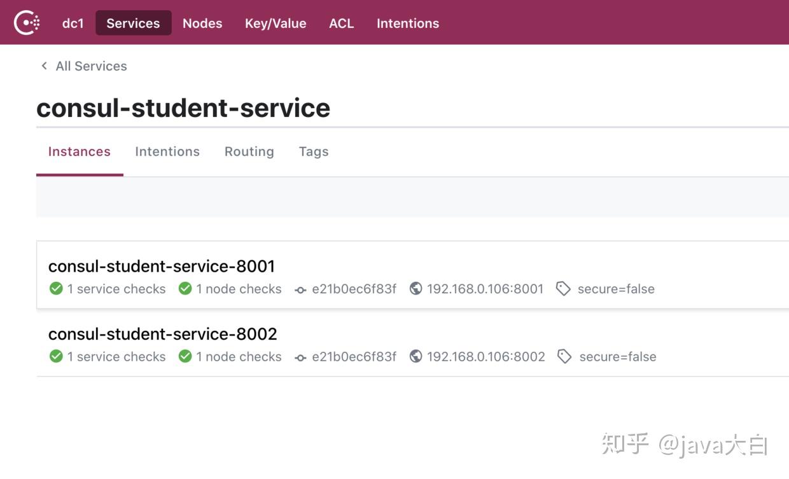Click the Consul logo in the navbar
Viewport: 789px width, 479px height.
click(27, 22)
